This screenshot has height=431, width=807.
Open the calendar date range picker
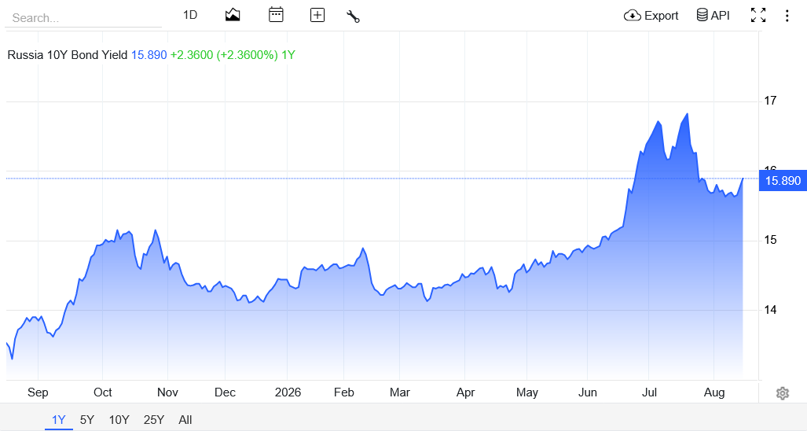pyautogui.click(x=276, y=15)
